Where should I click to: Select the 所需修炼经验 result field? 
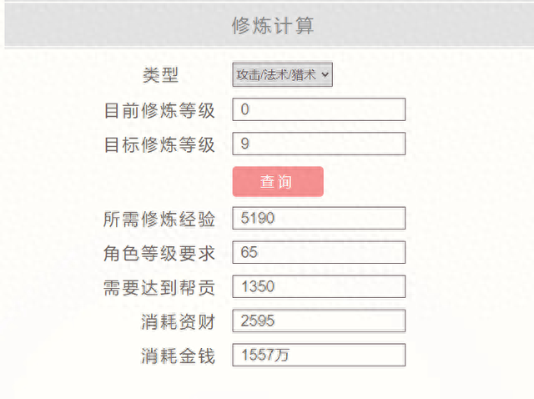click(x=319, y=218)
